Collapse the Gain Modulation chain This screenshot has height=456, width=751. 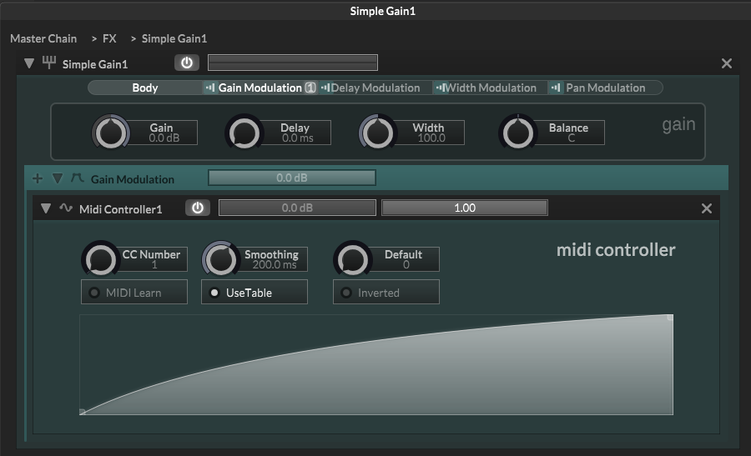click(x=58, y=178)
